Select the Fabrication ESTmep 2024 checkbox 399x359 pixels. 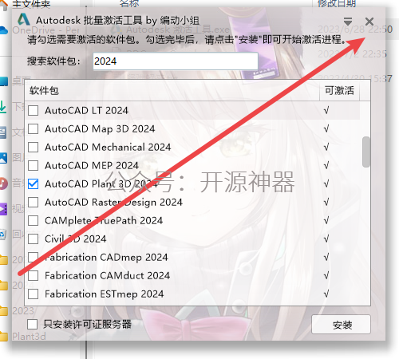pyautogui.click(x=33, y=294)
